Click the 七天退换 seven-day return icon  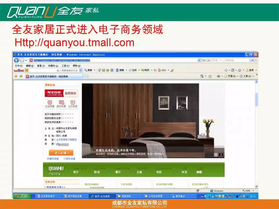(73, 102)
